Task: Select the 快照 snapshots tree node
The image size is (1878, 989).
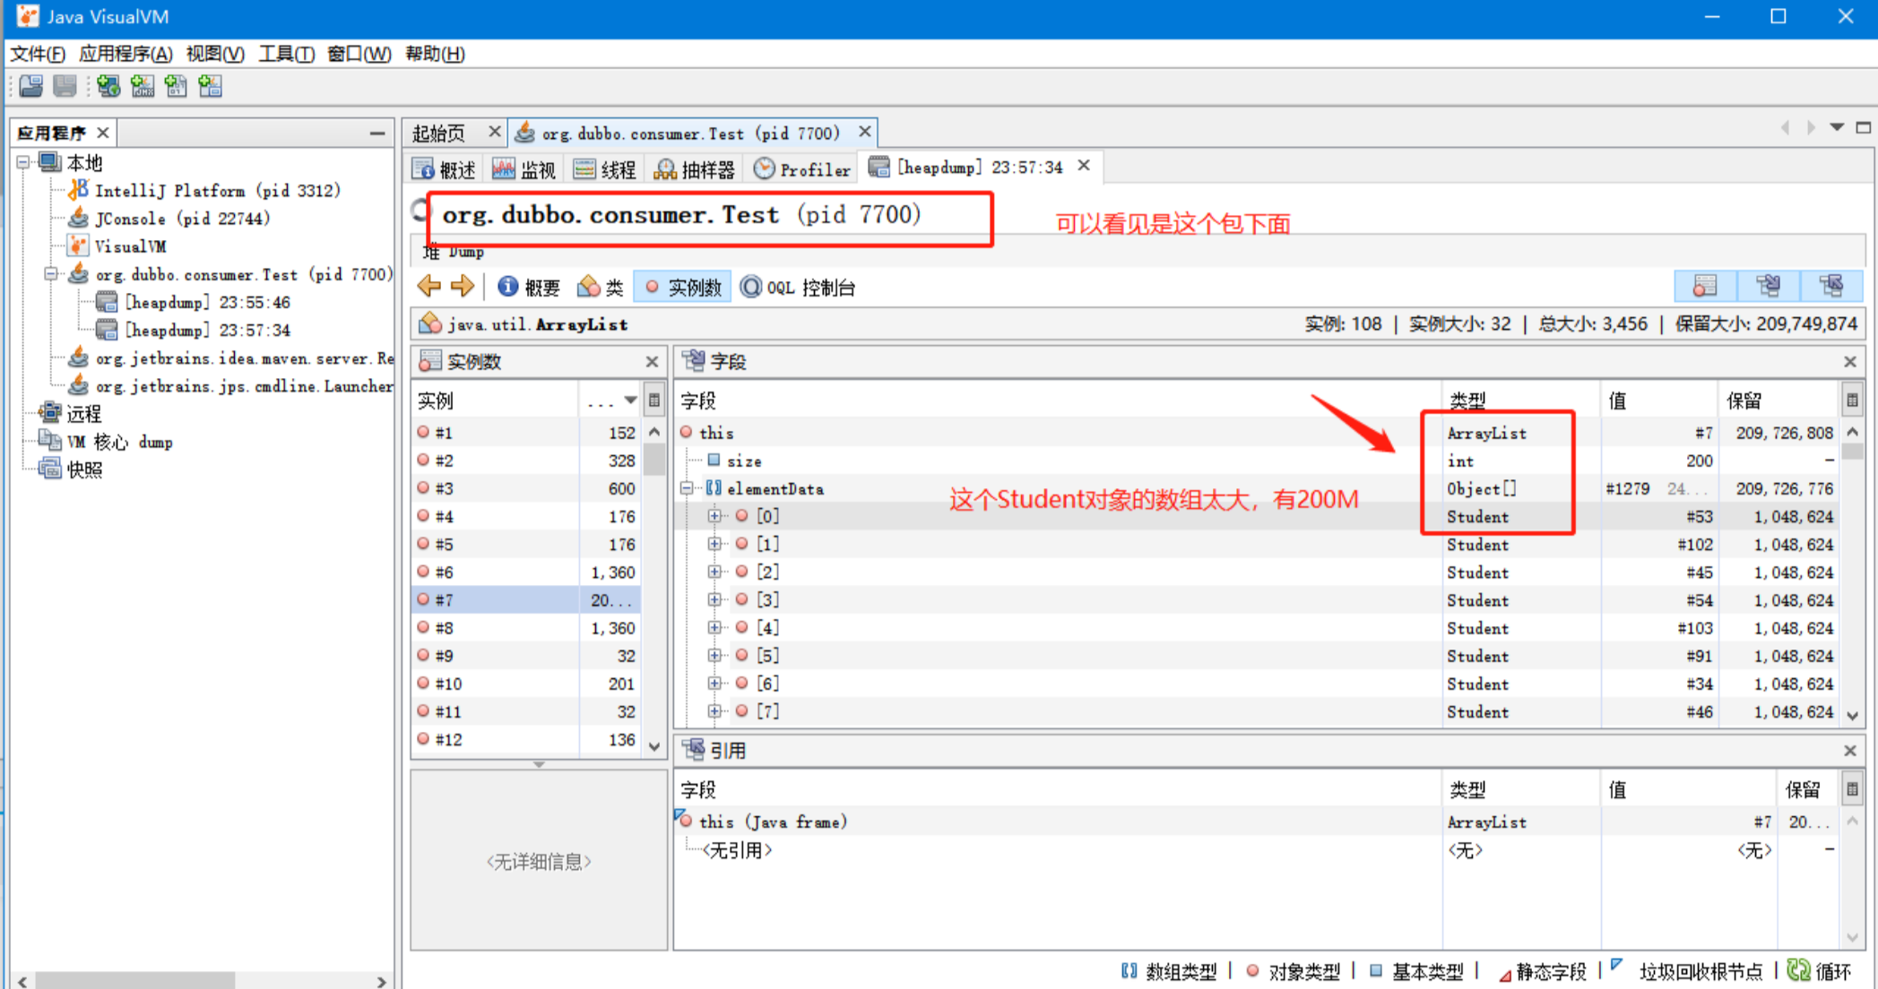Action: 84,469
